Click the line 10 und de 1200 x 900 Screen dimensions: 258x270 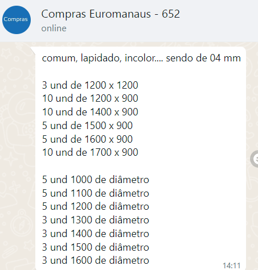click(x=90, y=98)
